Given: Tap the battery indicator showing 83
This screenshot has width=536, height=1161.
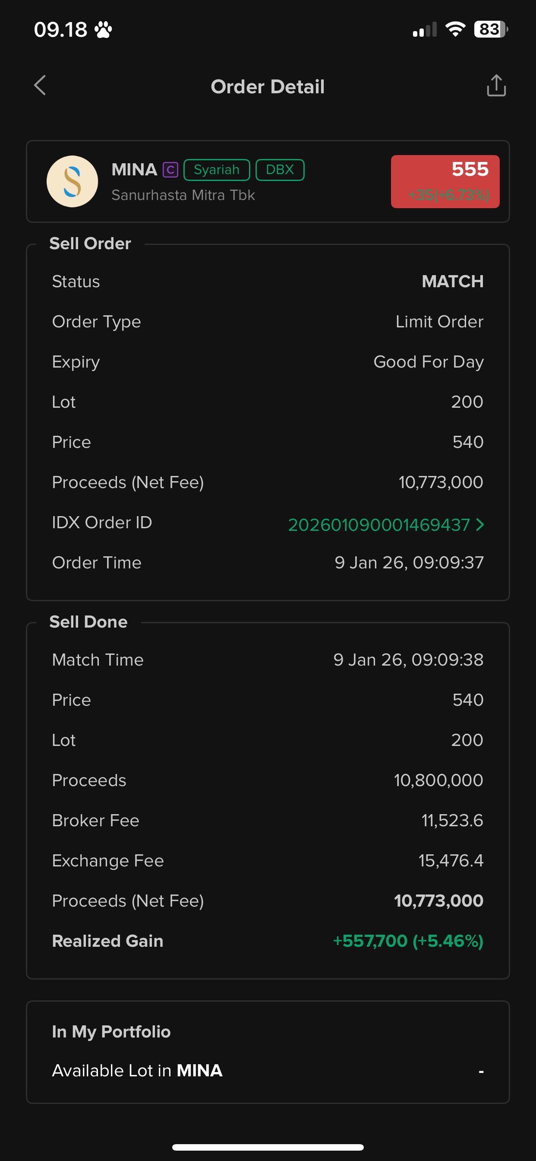Looking at the screenshot, I should click(490, 29).
